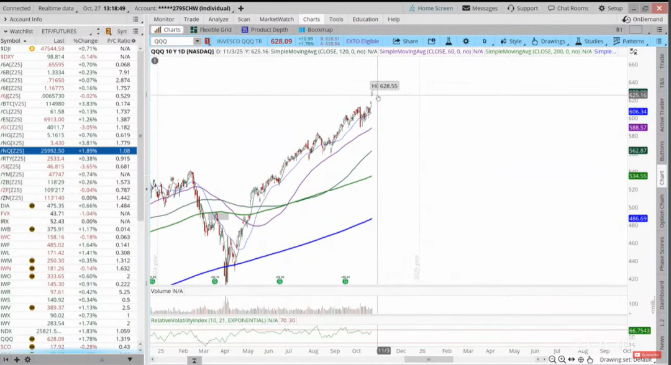671x365 pixels.
Task: Open the Product Depth sub-tab
Action: 265,30
